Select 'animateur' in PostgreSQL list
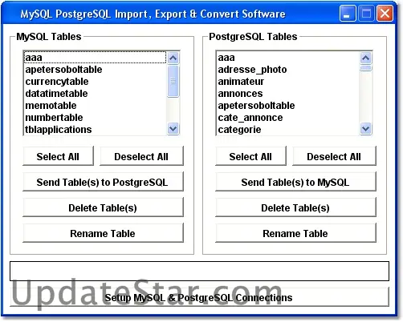 287,82
